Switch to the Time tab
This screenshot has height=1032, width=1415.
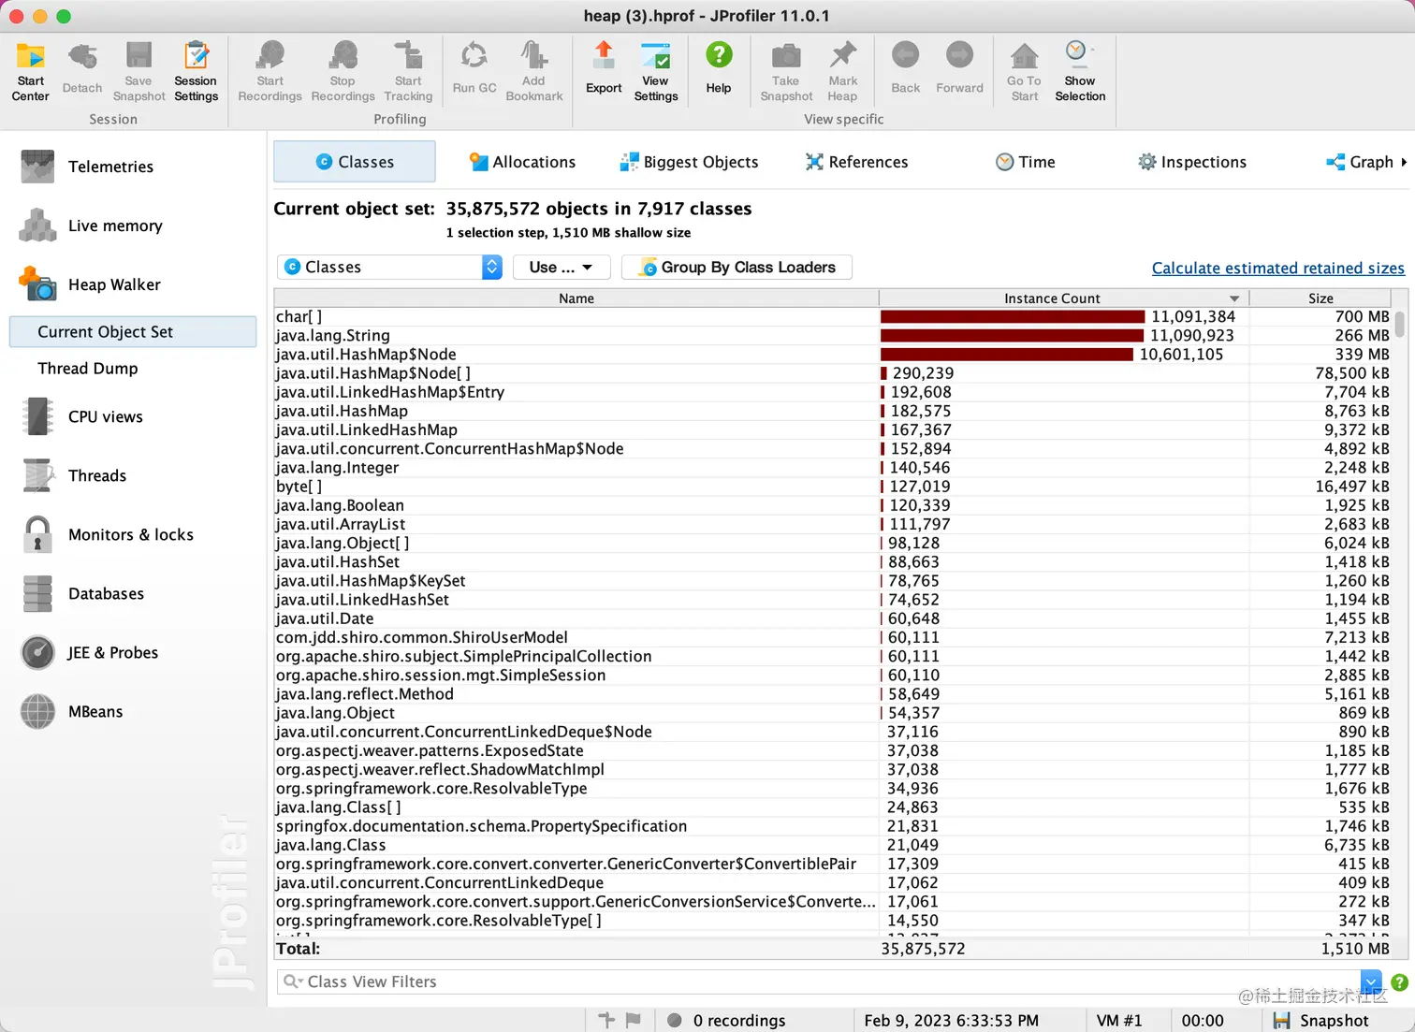click(1025, 162)
